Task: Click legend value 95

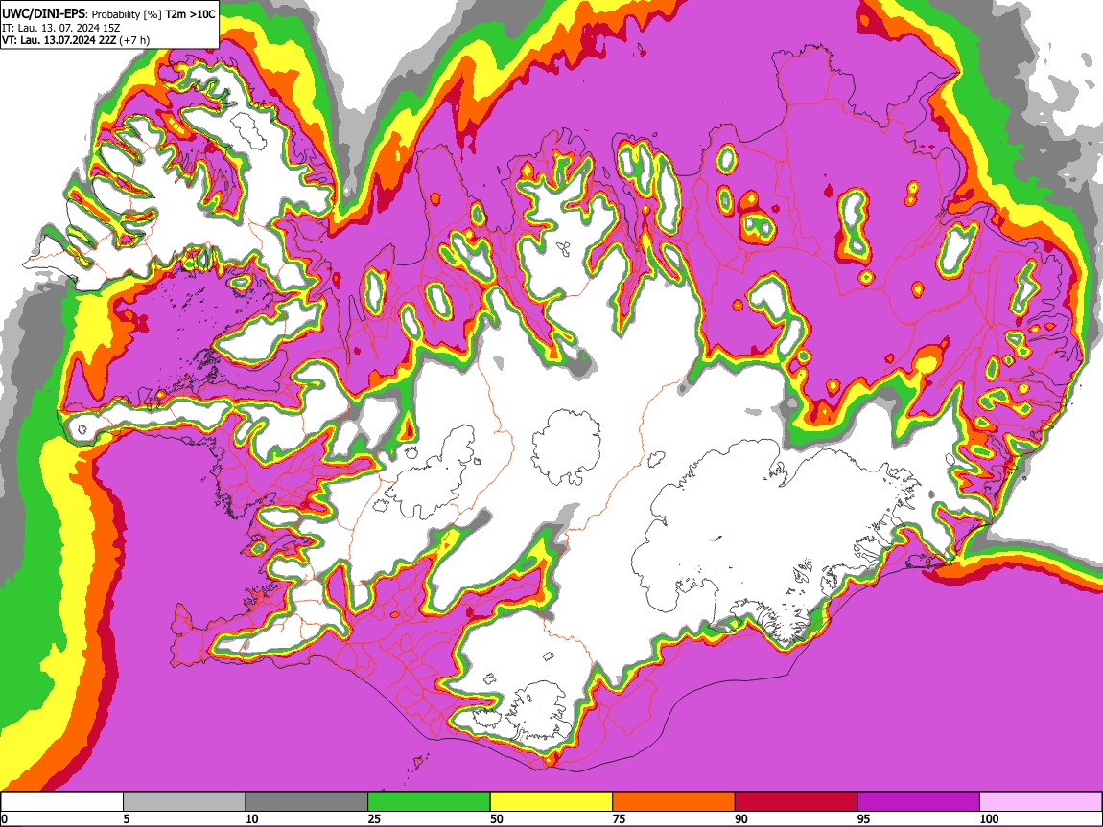Action: (864, 818)
